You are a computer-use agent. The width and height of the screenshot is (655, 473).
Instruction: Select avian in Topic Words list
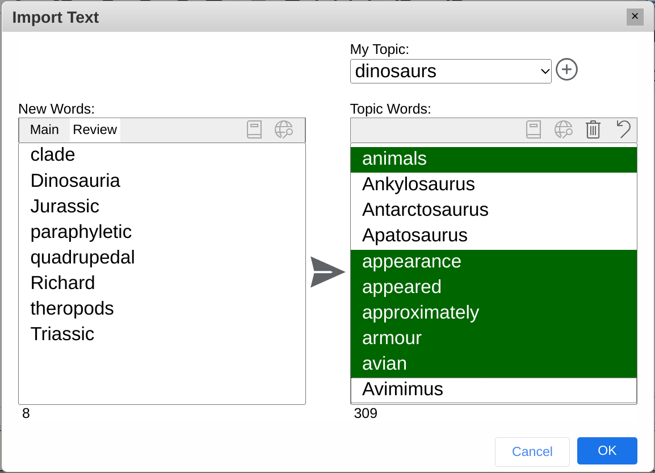[494, 365]
